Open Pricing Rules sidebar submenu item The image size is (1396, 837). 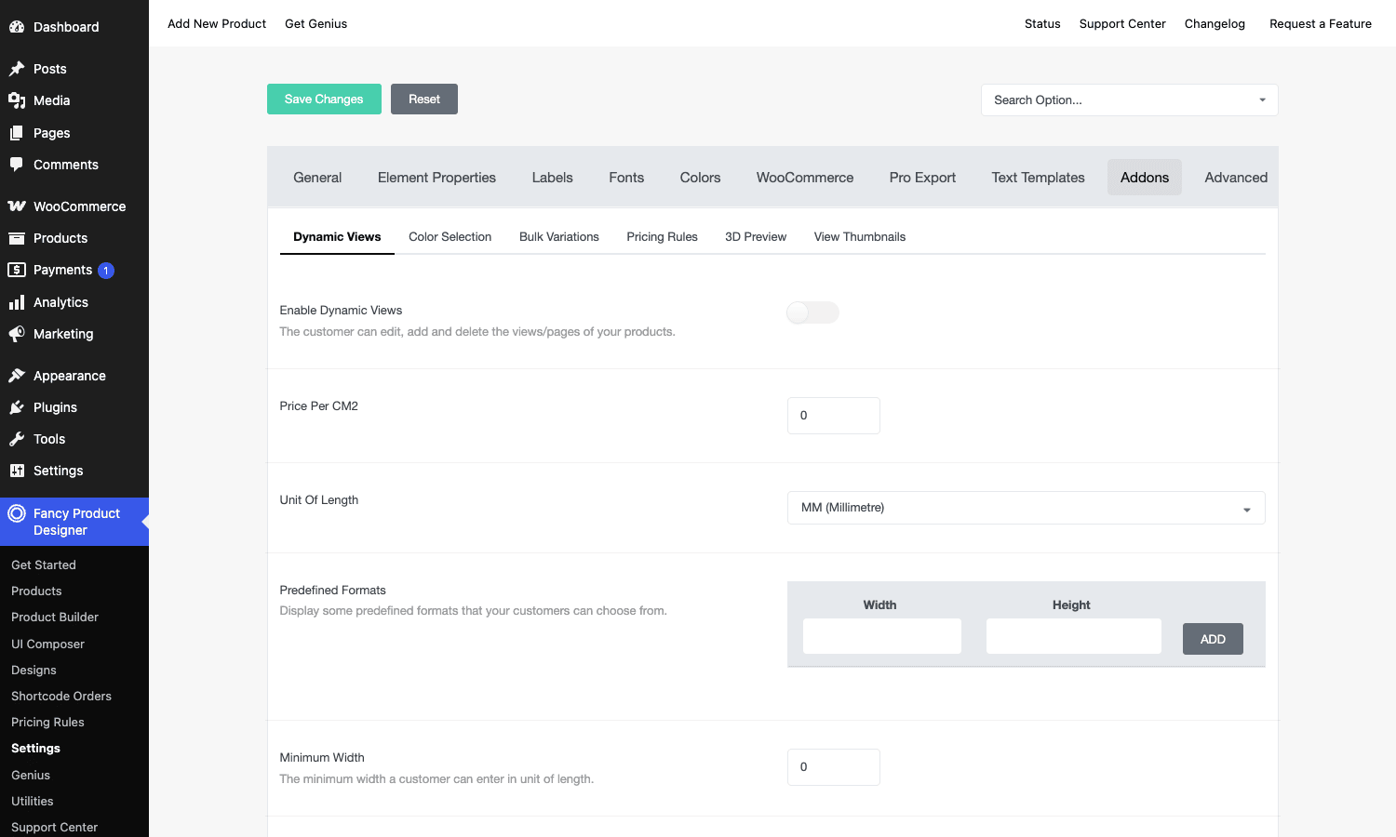coord(47,722)
